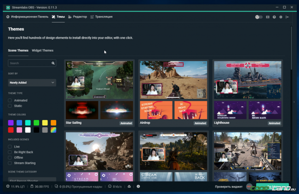Viewport: 299px width, 194px height.
Task: Pick the multicolor rainbow swatch
Action: (x=53, y=130)
